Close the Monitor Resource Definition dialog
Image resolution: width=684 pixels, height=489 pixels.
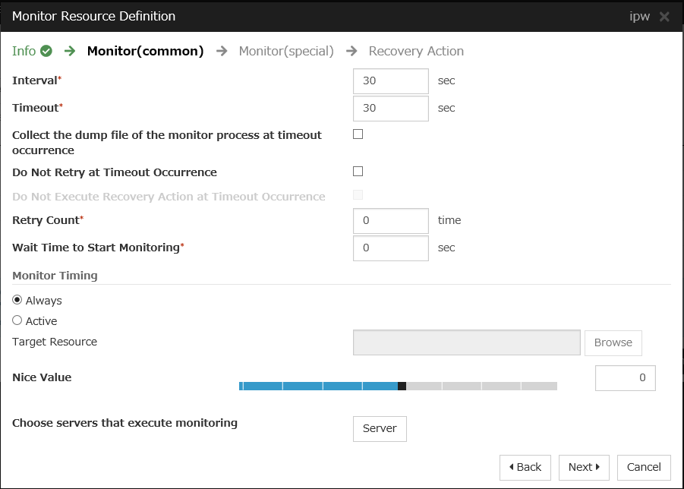[x=664, y=17]
